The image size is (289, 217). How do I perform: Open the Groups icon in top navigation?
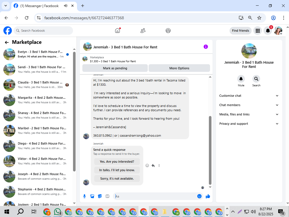click(x=168, y=31)
